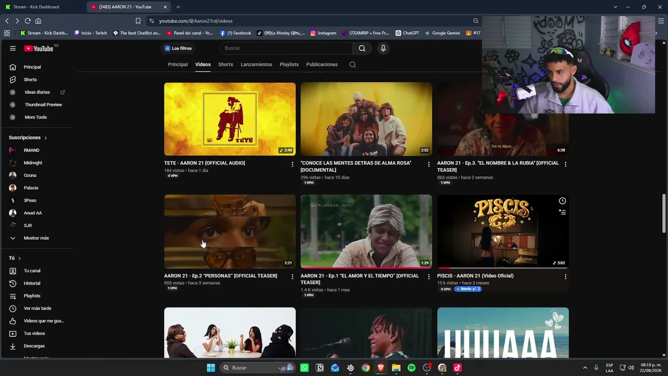Click the page vertical scrollbar

[x=664, y=213]
